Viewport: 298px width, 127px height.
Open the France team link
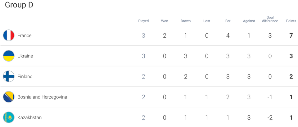[25, 36]
